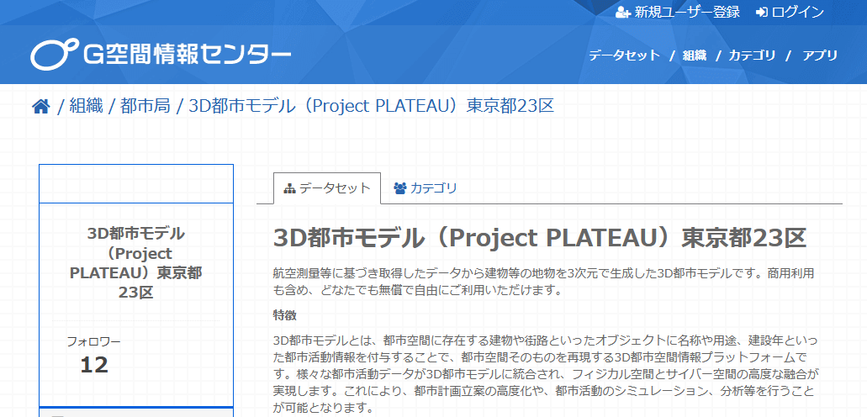
Task: Click the 新規ユーザー登録 user-plus icon
Action: pyautogui.click(x=623, y=12)
